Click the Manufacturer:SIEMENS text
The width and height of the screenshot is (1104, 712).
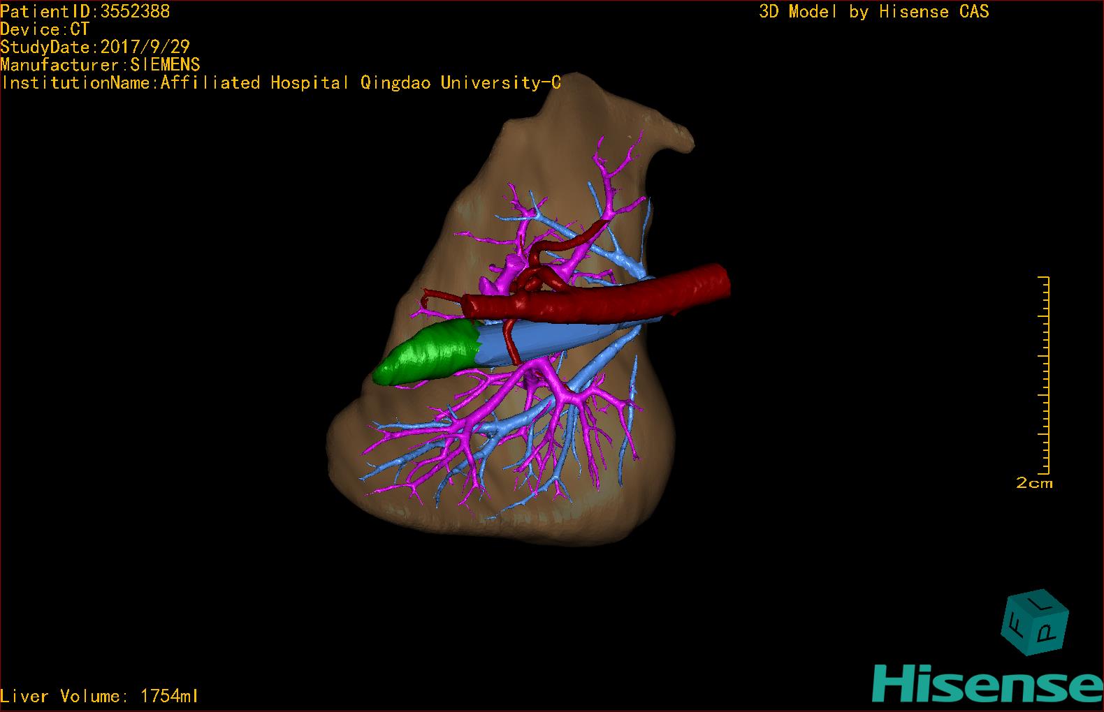click(100, 65)
